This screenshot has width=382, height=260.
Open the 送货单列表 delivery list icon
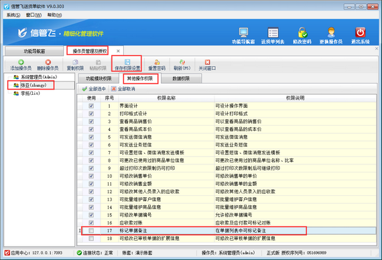tap(273, 33)
